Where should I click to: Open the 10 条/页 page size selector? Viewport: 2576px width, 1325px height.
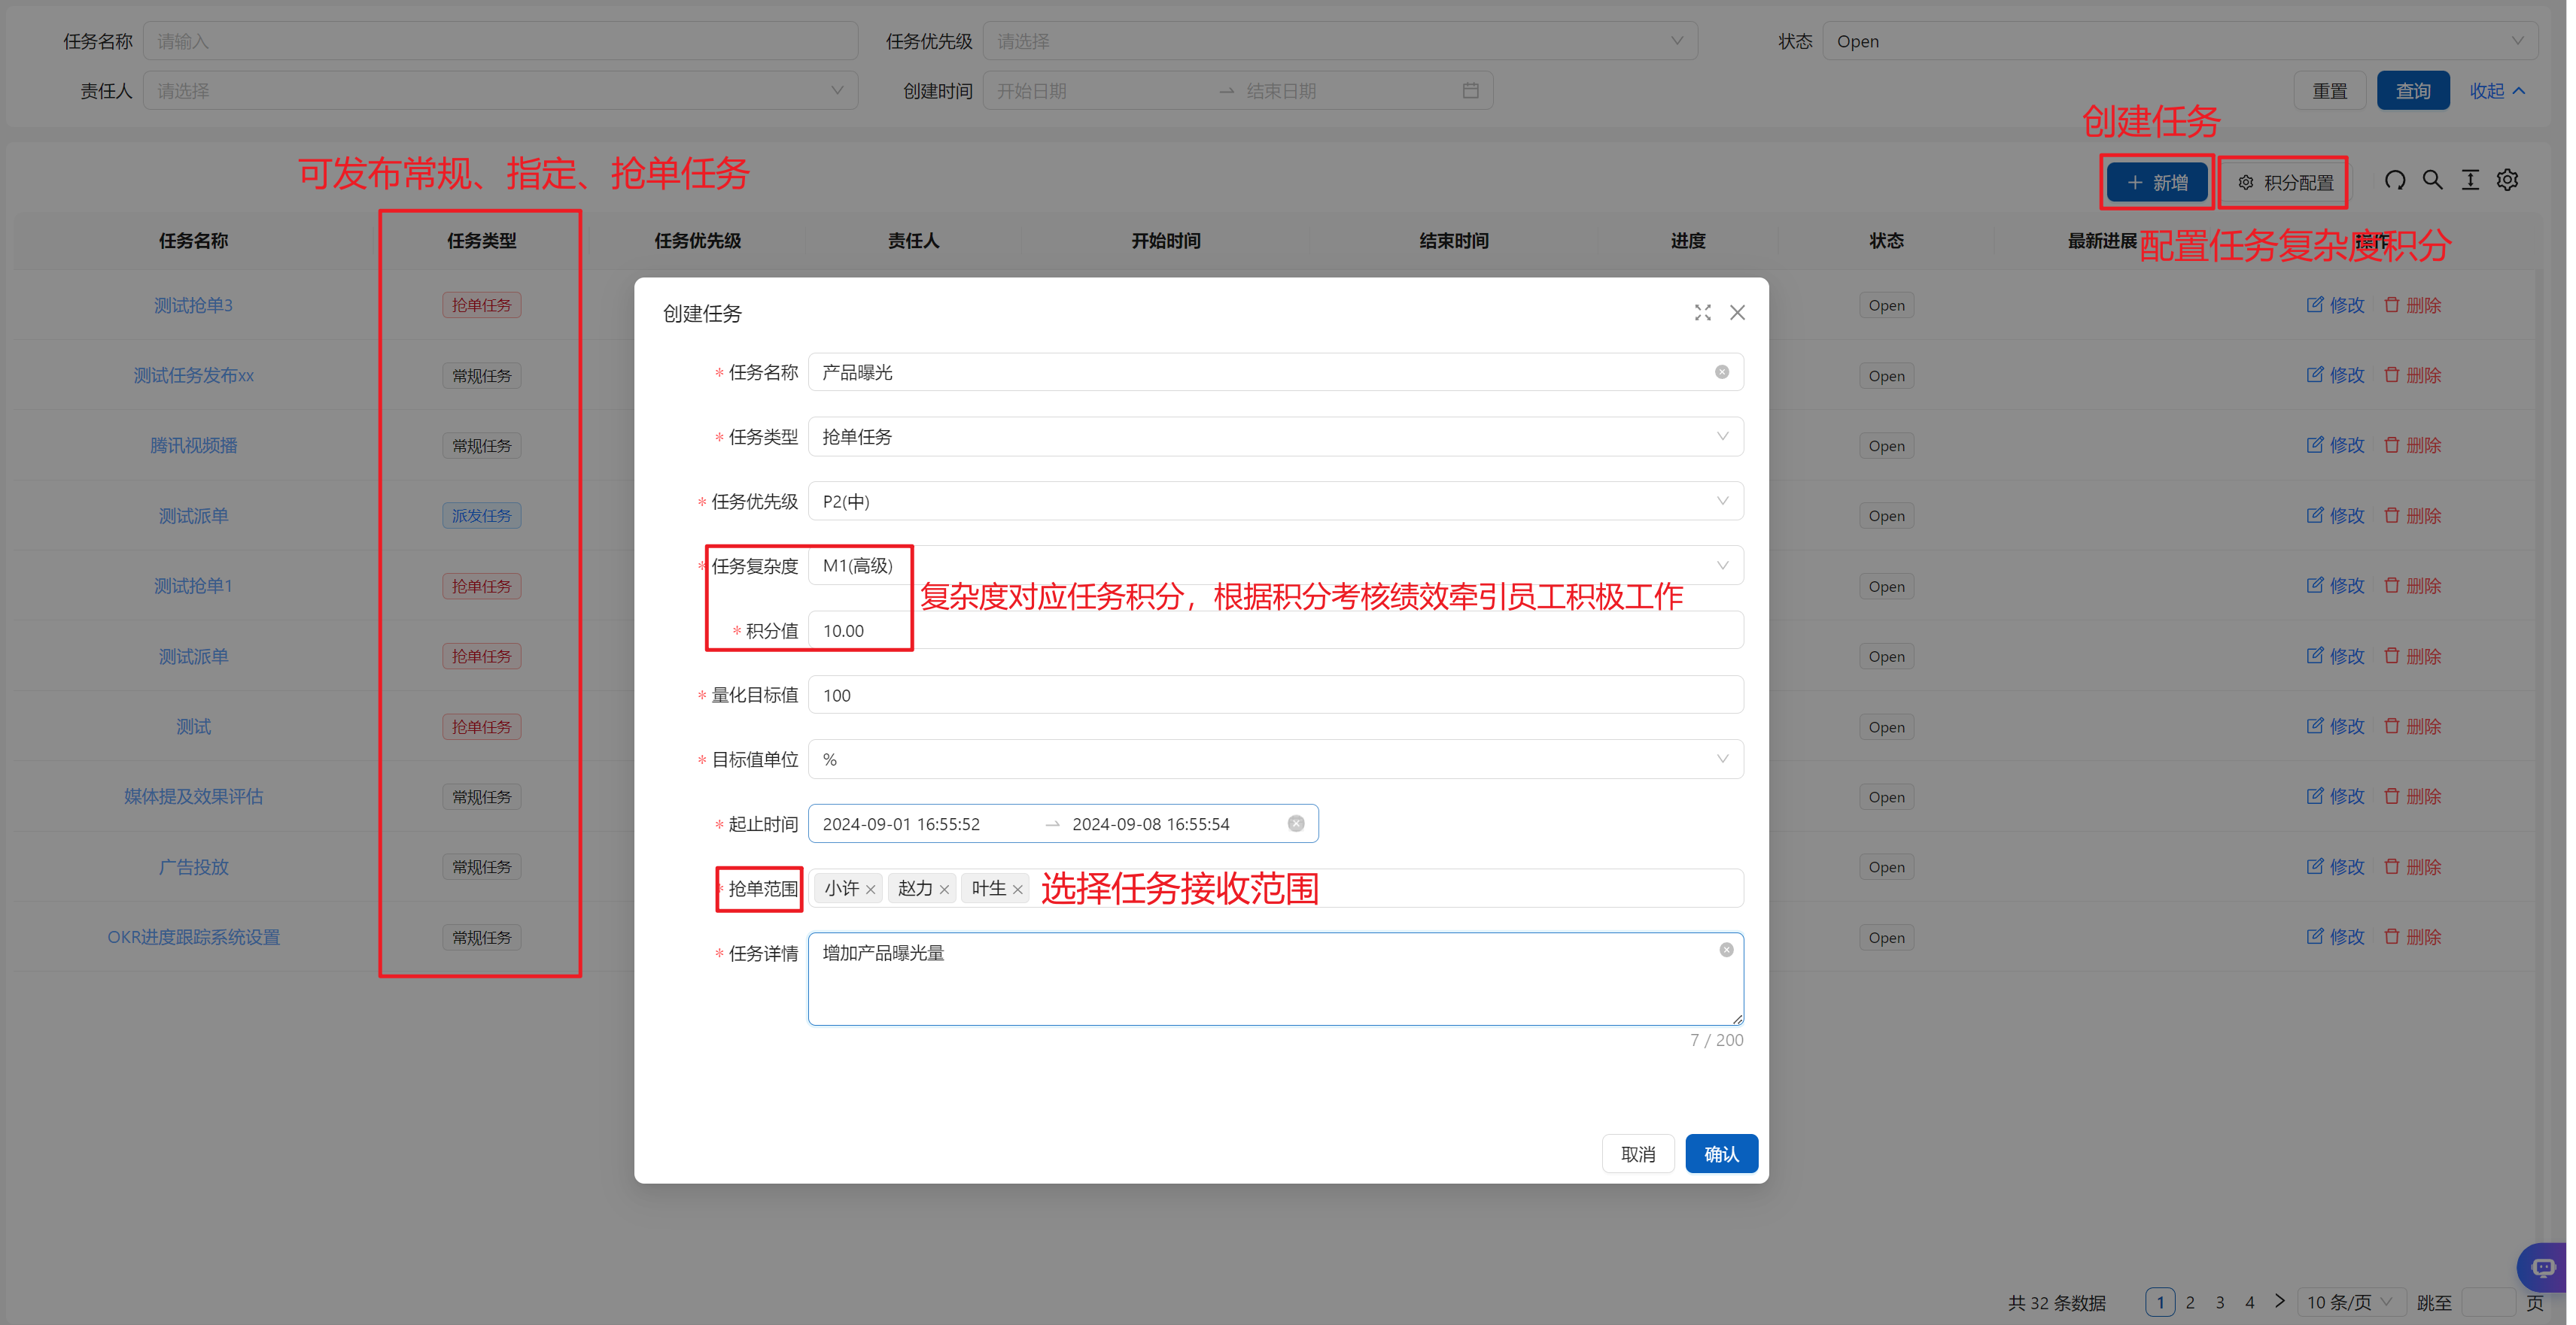pyautogui.click(x=2348, y=1302)
